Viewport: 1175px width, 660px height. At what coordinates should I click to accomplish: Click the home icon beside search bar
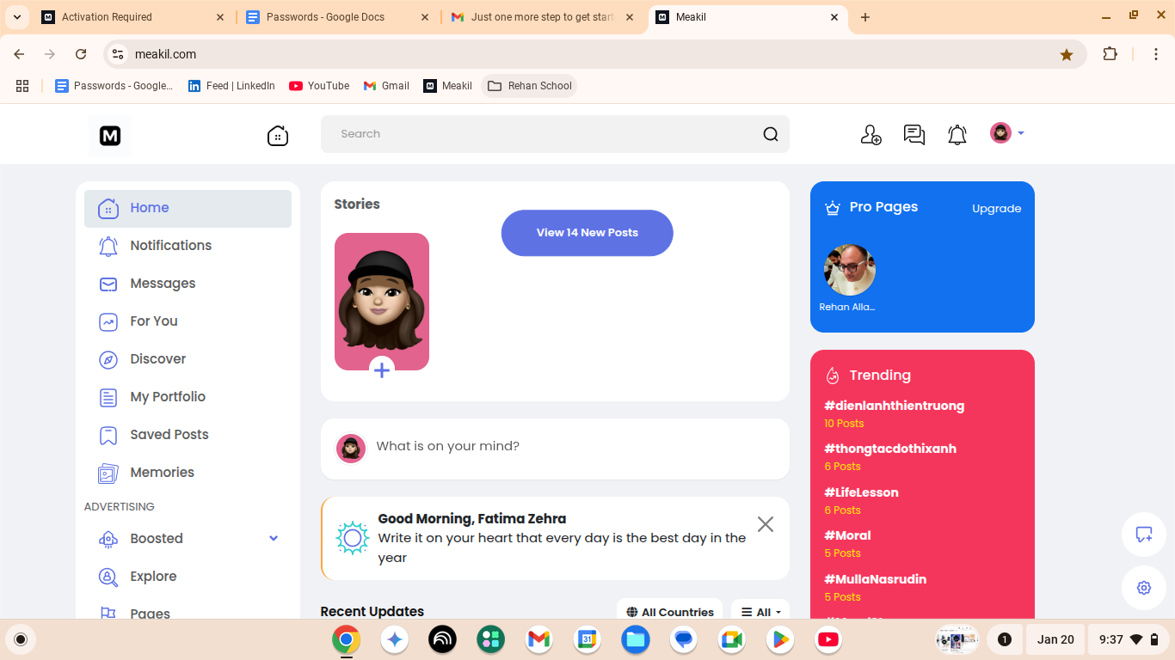pyautogui.click(x=277, y=135)
